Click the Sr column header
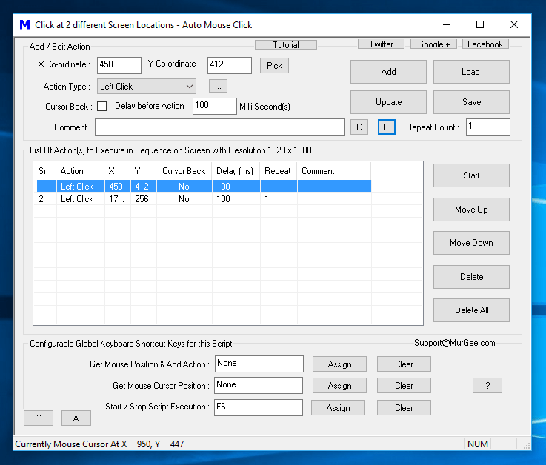 45,171
